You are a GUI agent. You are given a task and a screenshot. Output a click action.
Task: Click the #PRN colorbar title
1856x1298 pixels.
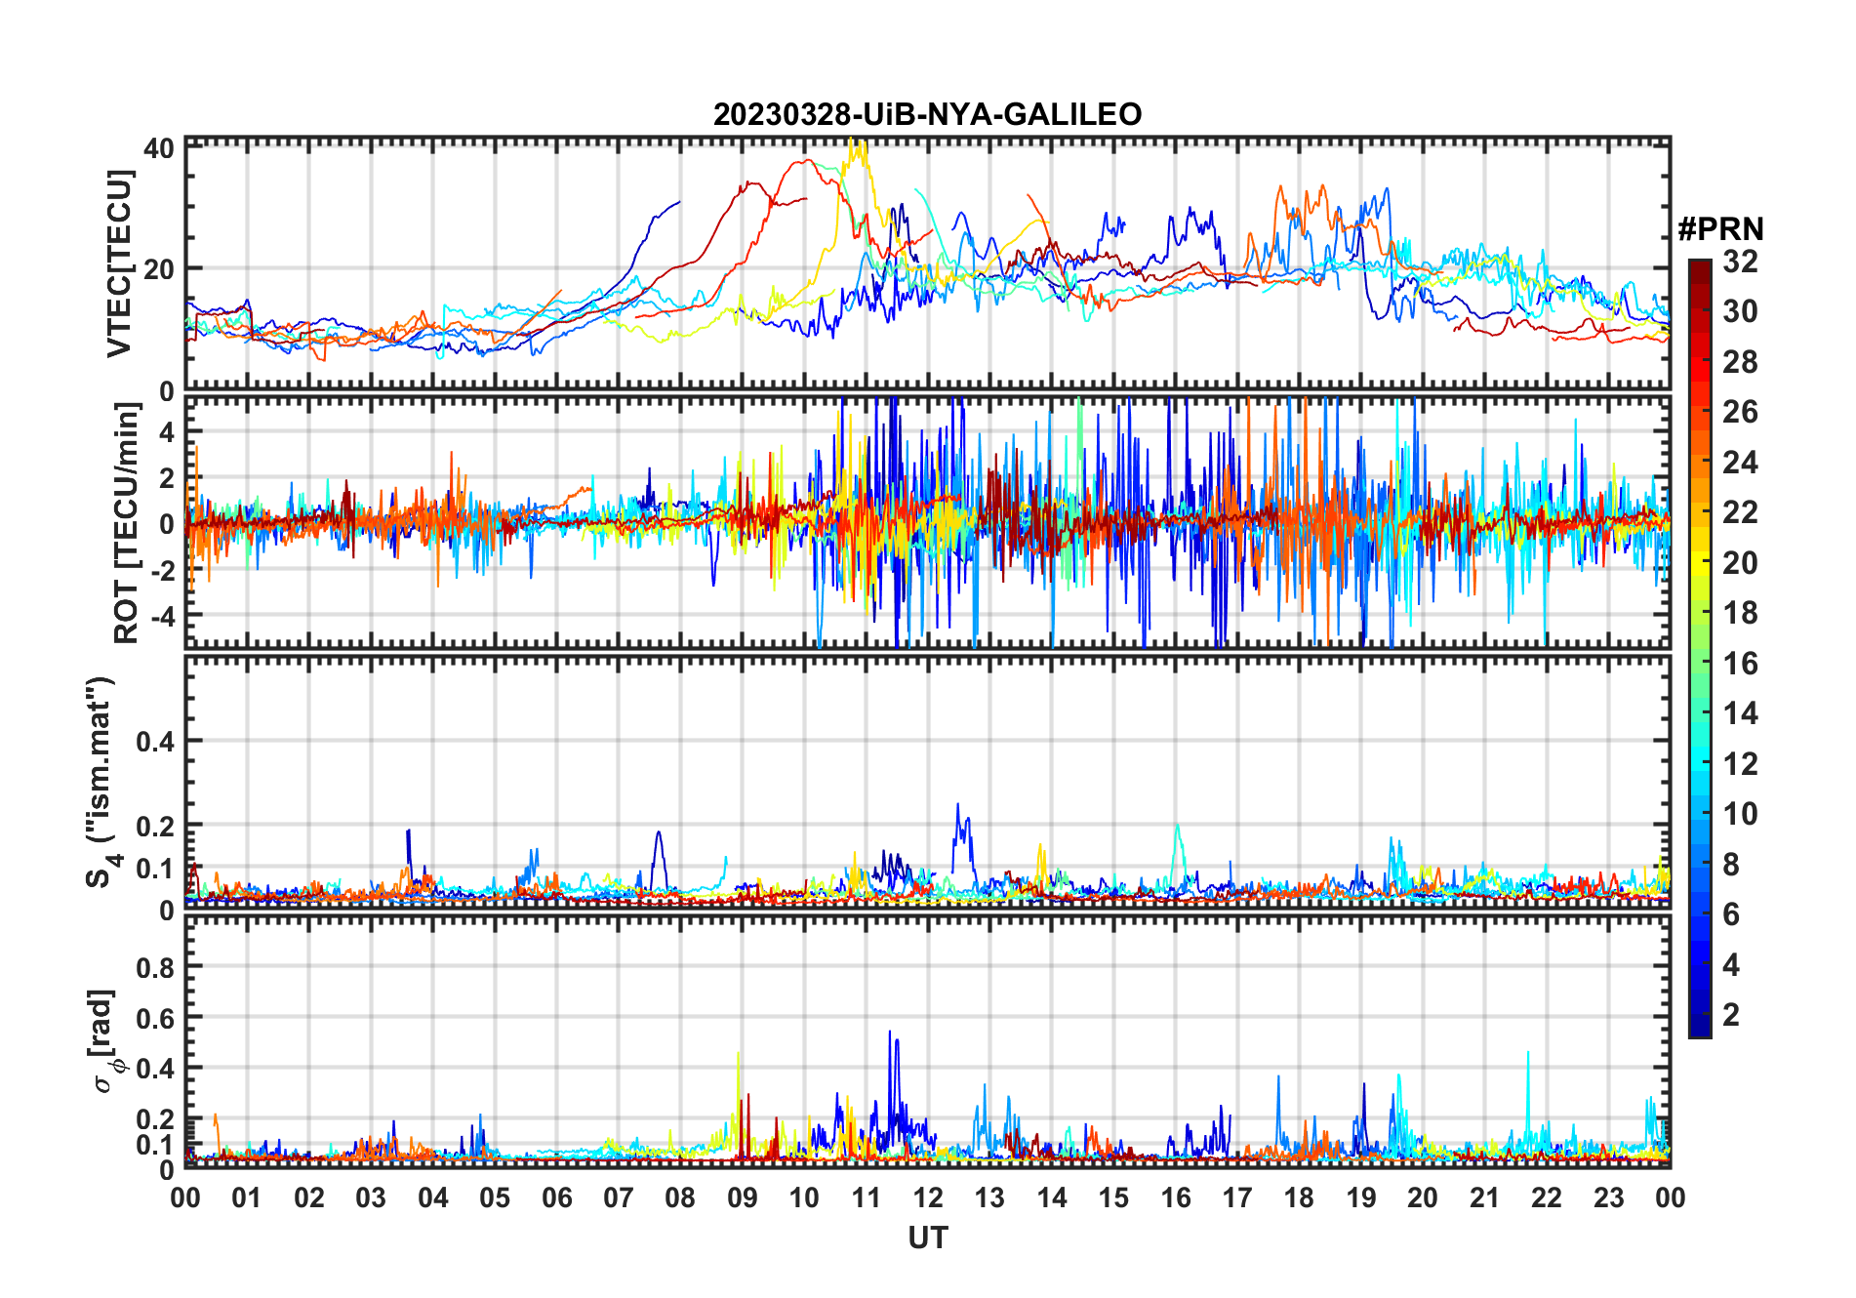click(x=1720, y=229)
